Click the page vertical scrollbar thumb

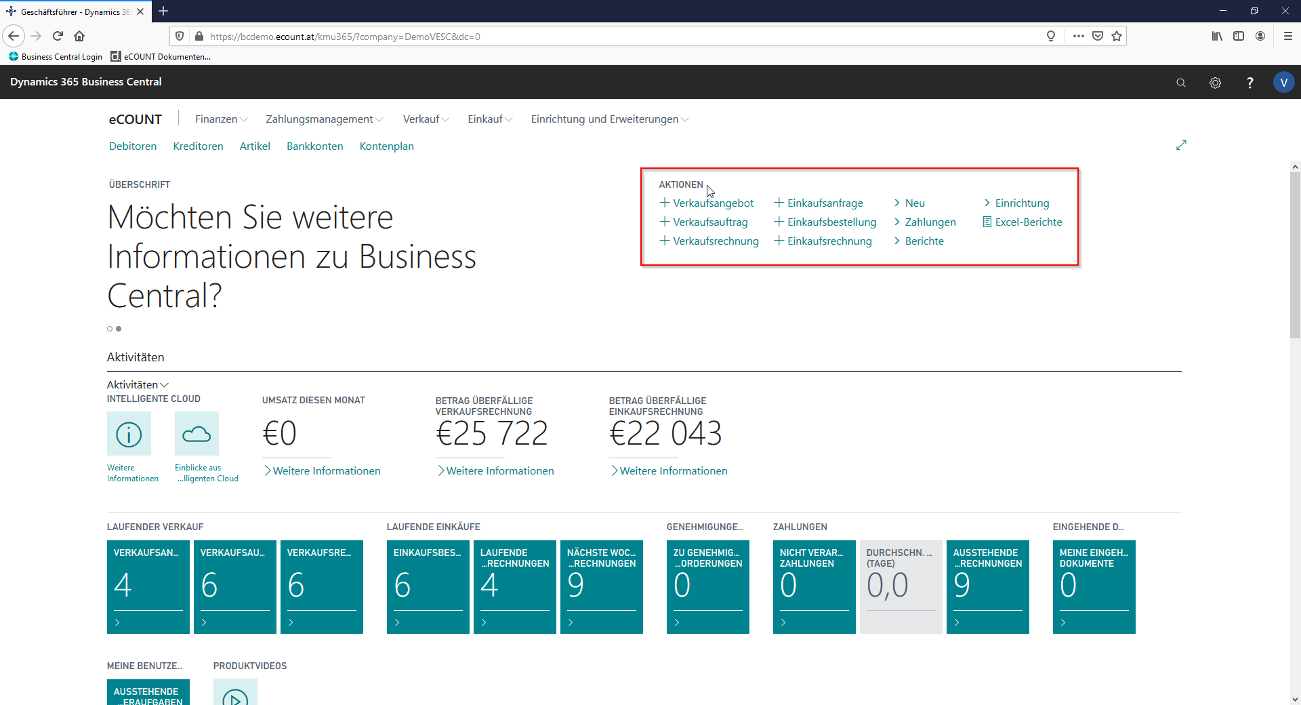point(1295,255)
